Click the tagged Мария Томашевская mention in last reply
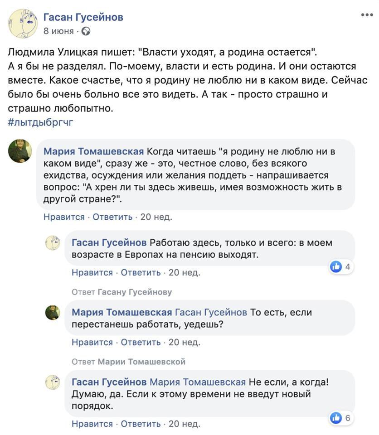379x435 pixels. (x=198, y=382)
